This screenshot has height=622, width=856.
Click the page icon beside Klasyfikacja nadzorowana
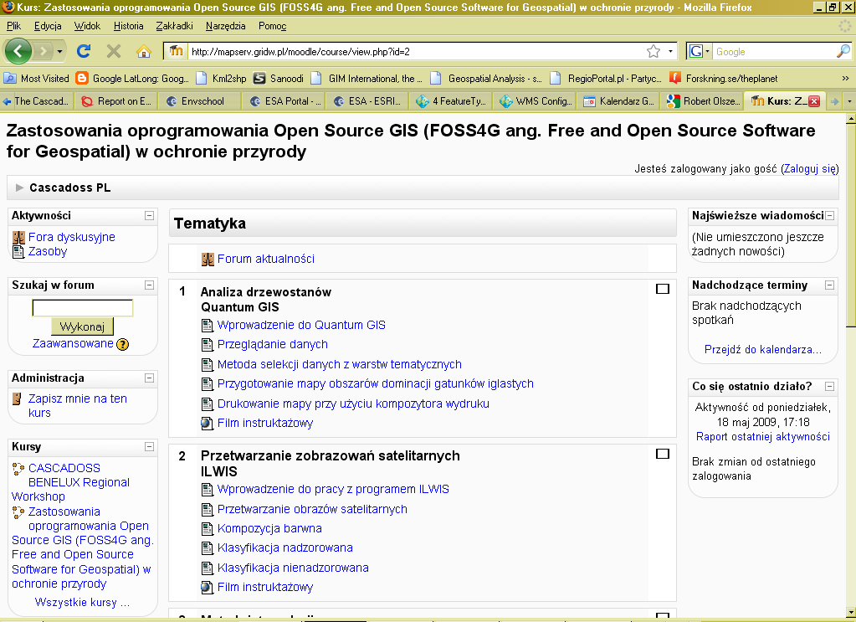[207, 547]
